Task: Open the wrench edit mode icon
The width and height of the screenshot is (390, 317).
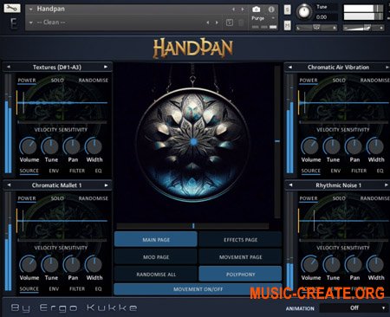Action: pos(12,8)
